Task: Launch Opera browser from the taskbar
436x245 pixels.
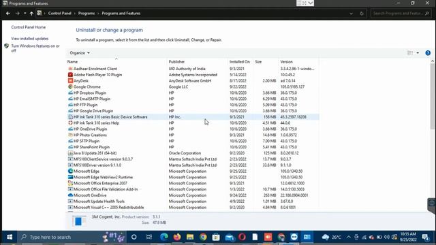Action: pos(243,237)
